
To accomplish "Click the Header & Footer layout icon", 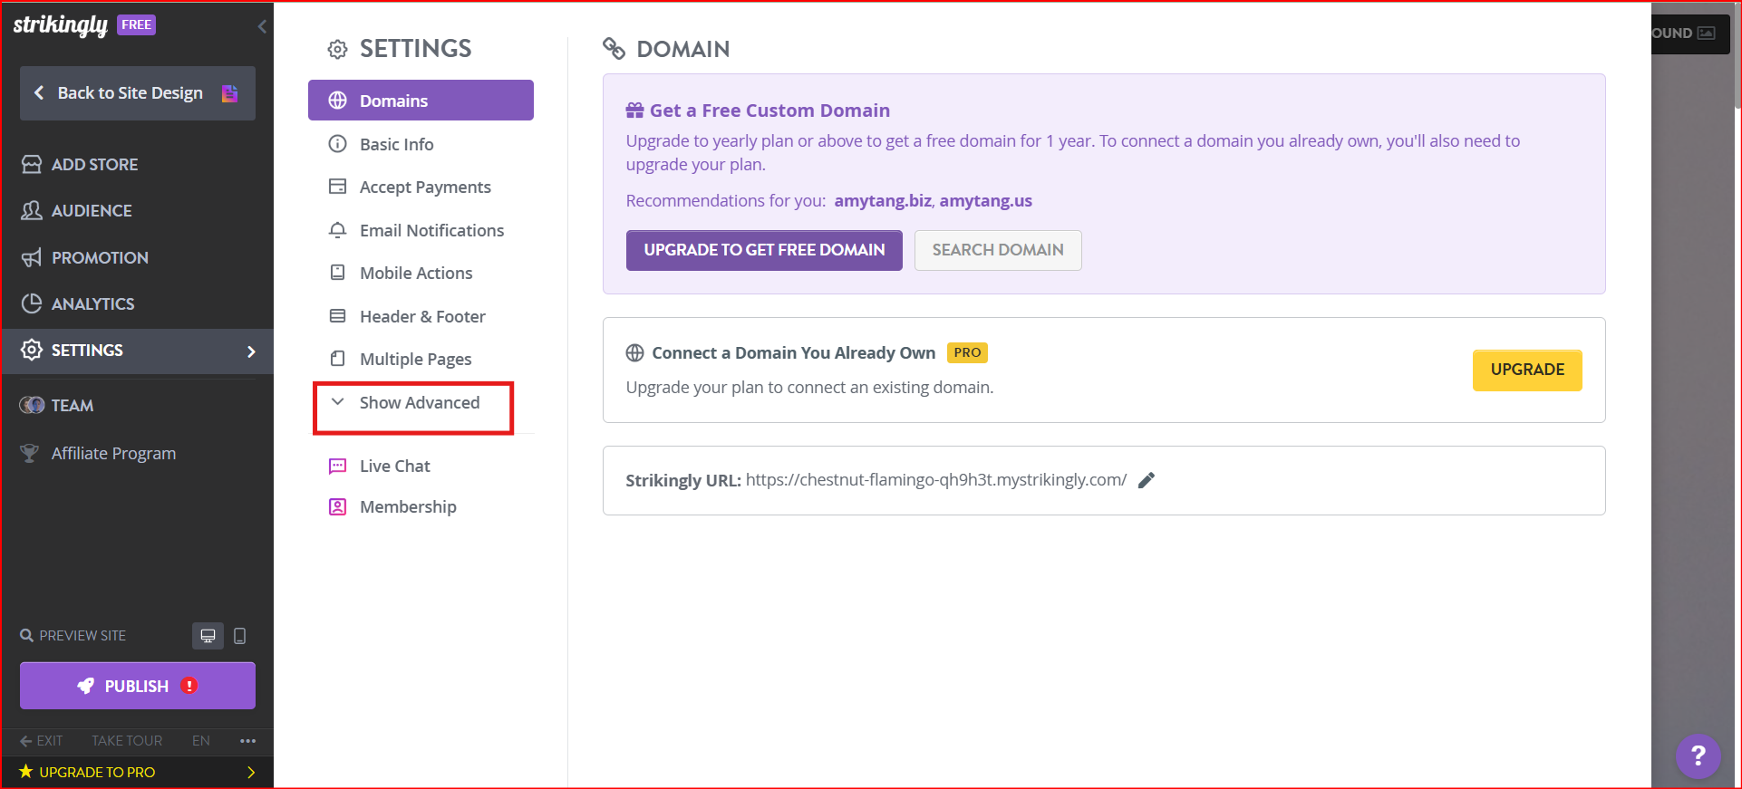I will 337,316.
